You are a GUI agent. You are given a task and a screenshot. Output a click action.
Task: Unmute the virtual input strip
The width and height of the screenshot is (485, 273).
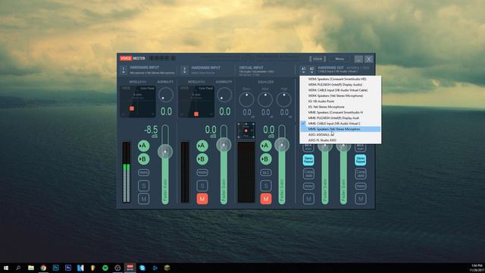pos(266,199)
